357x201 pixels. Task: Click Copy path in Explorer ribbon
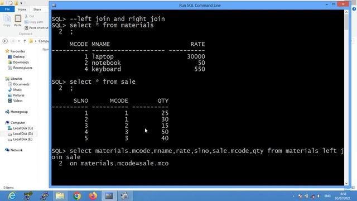(33, 22)
